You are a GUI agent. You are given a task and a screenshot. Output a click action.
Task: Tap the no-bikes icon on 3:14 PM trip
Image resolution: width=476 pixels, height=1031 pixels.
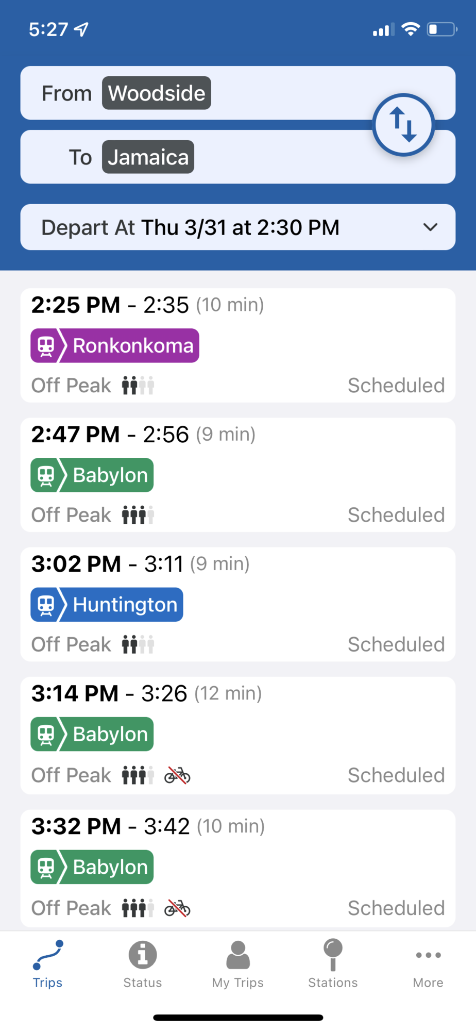pos(177,775)
